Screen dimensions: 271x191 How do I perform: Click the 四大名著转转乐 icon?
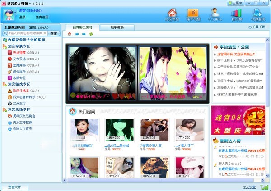pyautogui.click(x=9, y=97)
